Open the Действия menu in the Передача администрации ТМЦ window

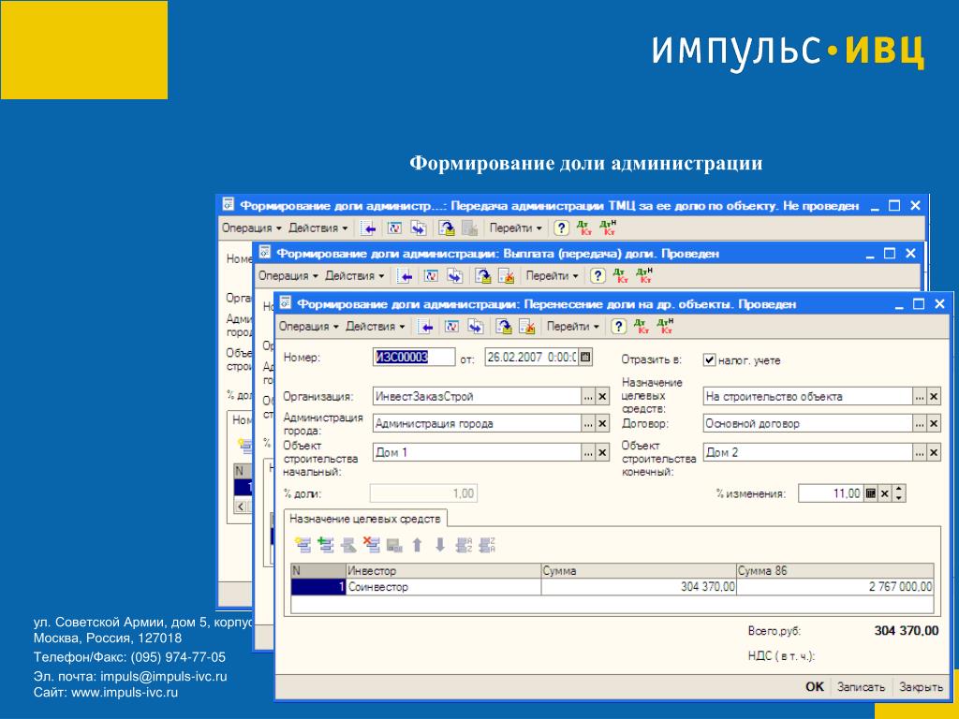[x=318, y=228]
